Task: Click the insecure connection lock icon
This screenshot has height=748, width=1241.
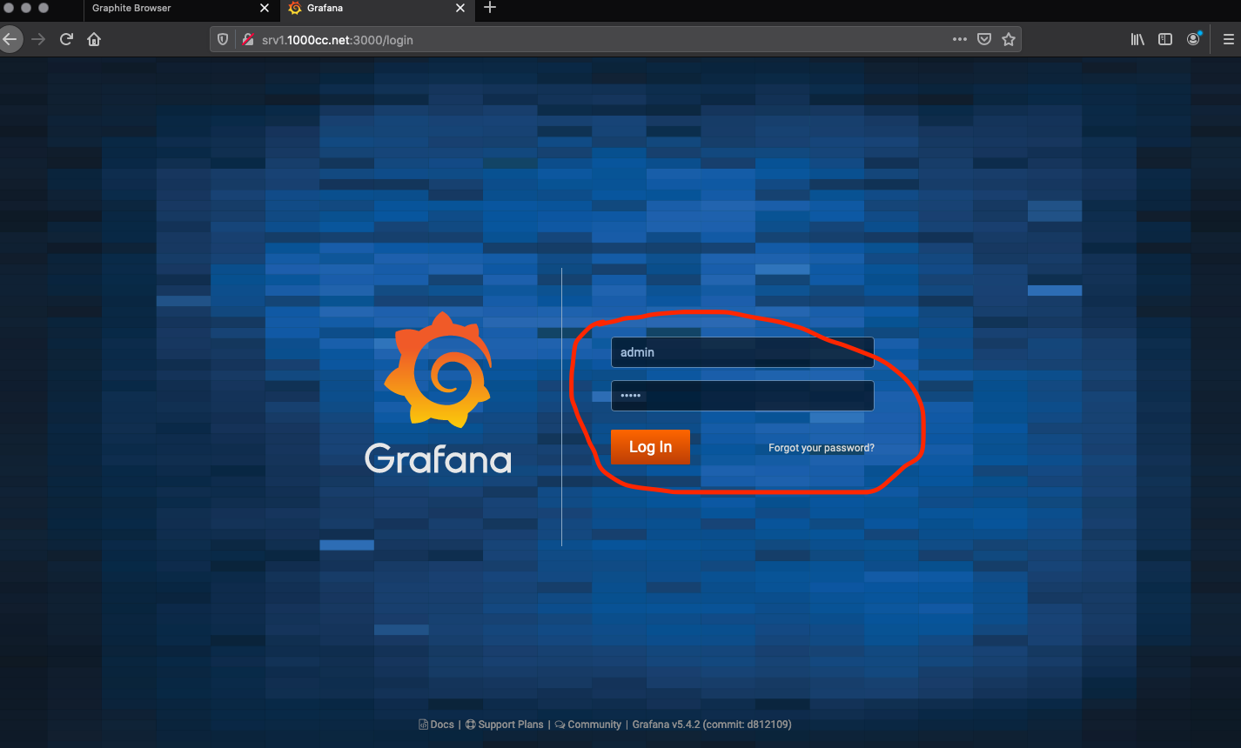Action: click(247, 39)
